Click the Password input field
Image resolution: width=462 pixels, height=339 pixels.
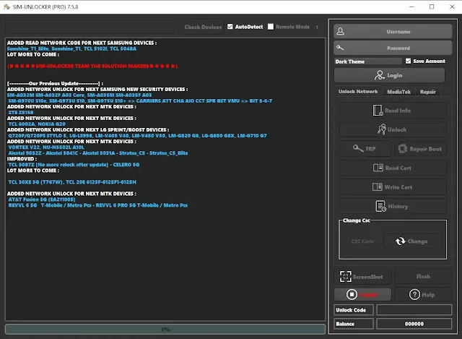(x=393, y=48)
